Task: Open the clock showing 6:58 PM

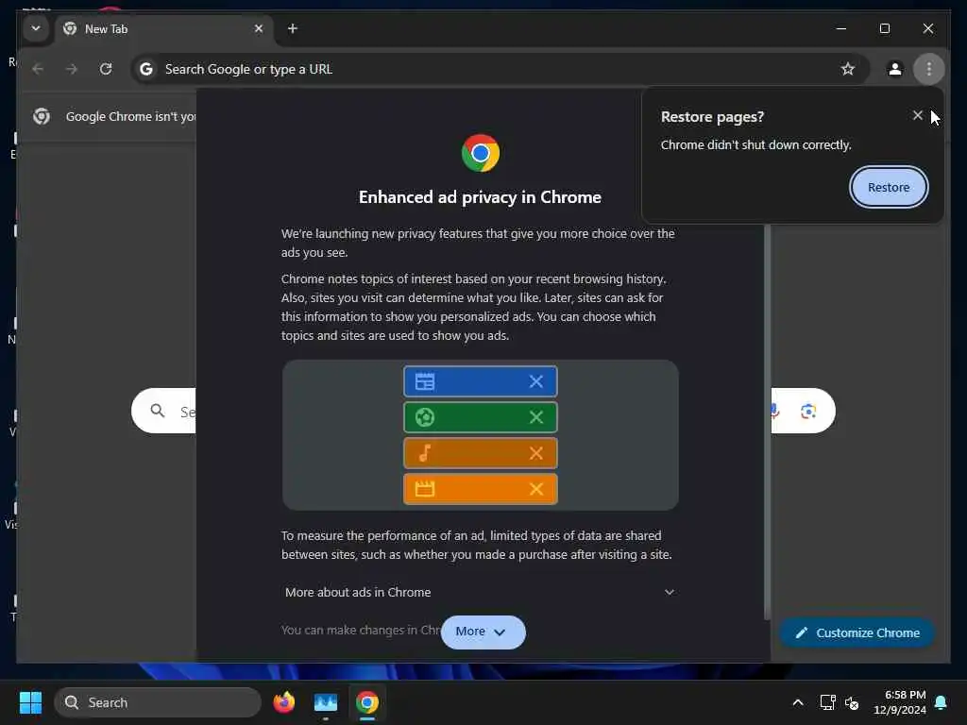Action: [900, 702]
